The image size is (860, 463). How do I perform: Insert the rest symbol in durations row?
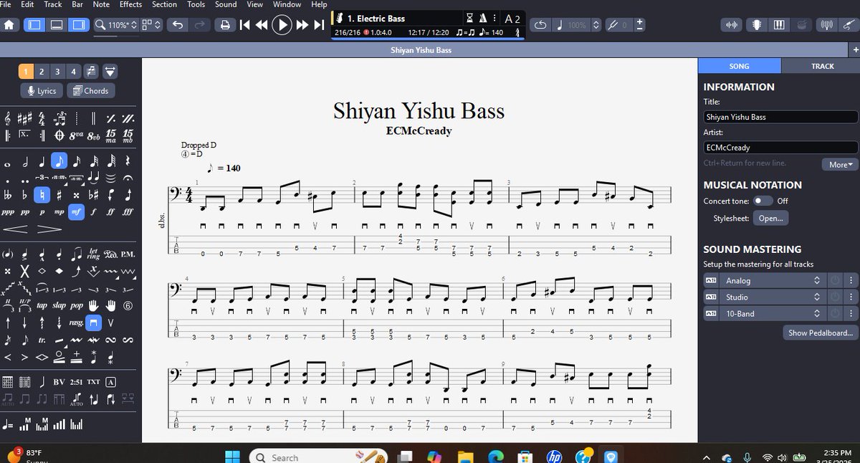click(x=128, y=161)
